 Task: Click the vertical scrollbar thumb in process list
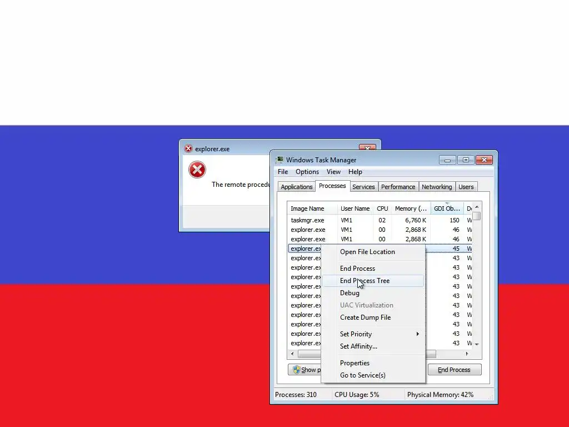click(477, 216)
